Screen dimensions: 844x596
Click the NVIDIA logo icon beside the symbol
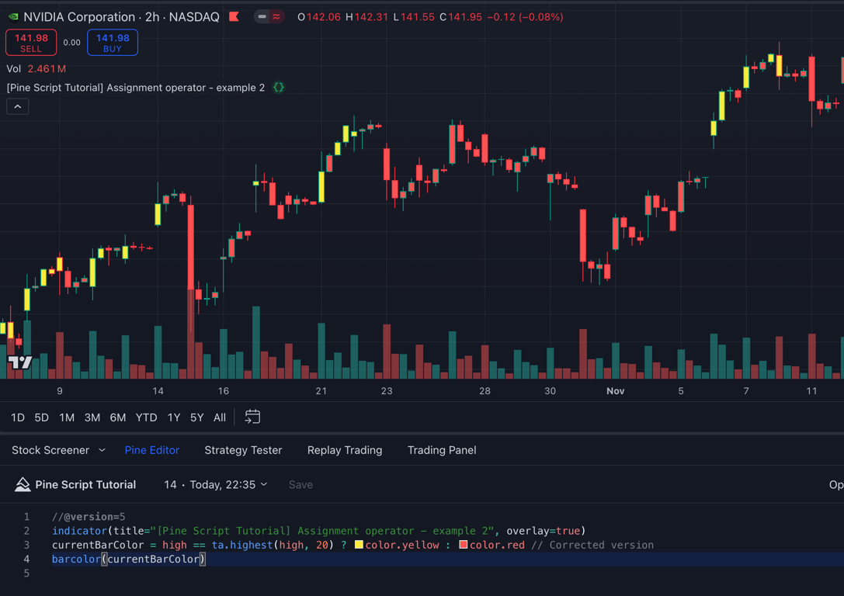coord(13,17)
